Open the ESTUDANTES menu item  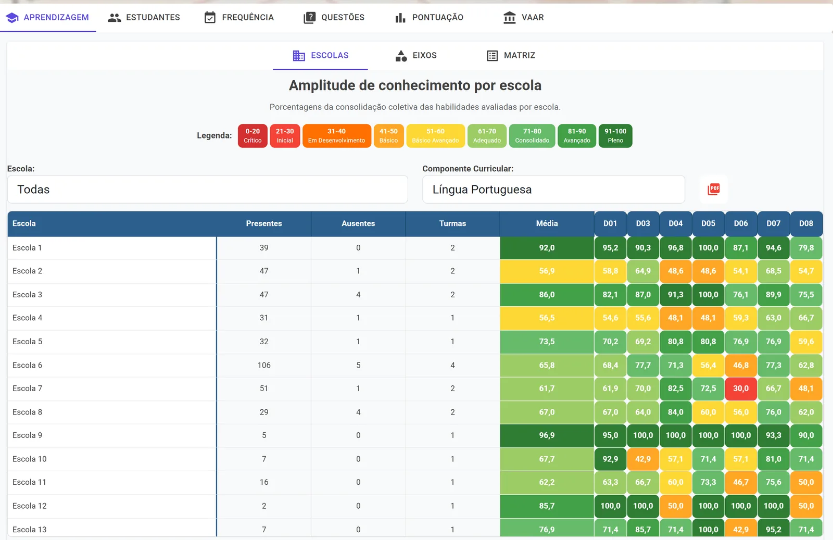click(144, 18)
